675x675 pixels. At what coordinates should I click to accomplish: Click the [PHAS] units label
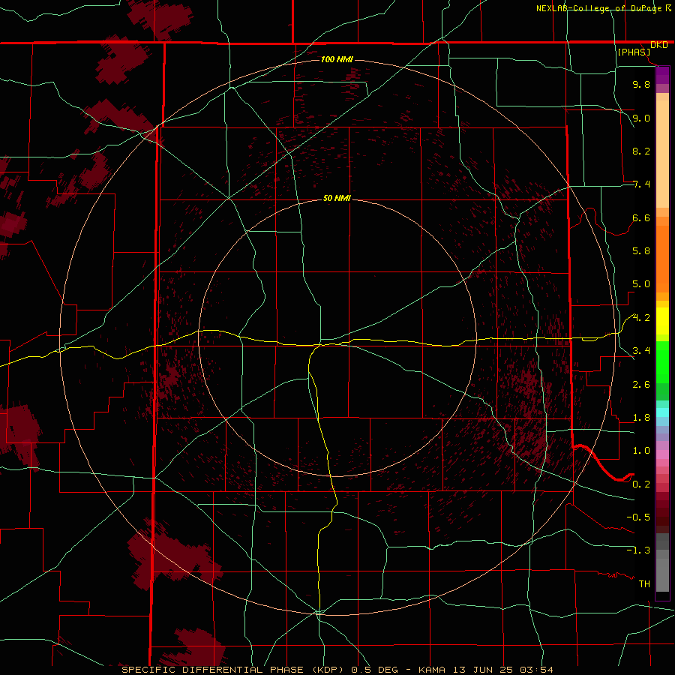[x=634, y=52]
